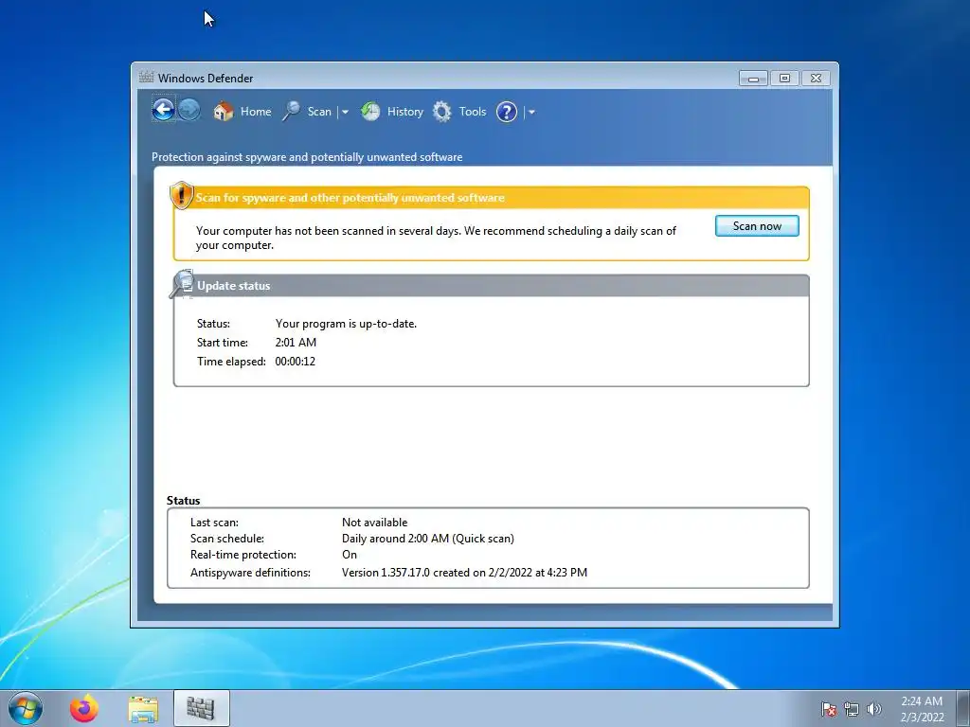
Task: Select the Home label in toolbar
Action: [x=256, y=112]
